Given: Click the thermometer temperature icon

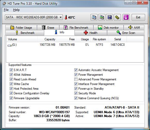Looking at the screenshot, I should tap(66, 17).
